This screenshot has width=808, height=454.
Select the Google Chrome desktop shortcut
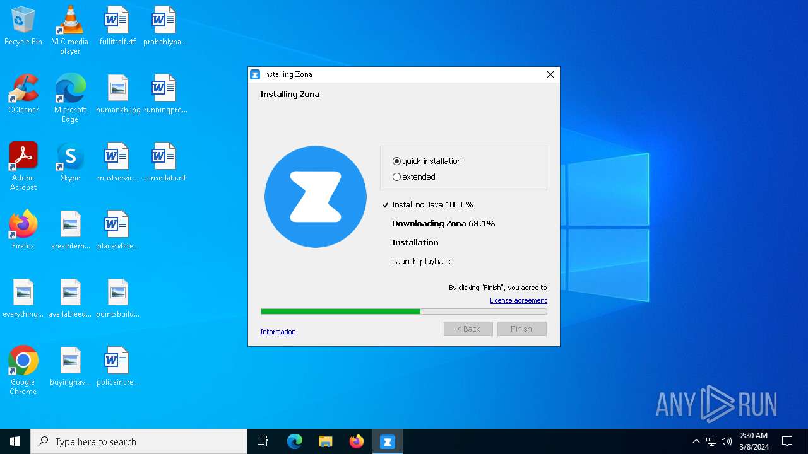coord(23,371)
